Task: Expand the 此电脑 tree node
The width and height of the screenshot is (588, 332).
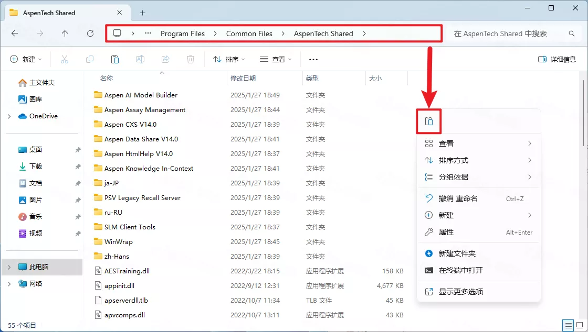Action: coord(9,267)
